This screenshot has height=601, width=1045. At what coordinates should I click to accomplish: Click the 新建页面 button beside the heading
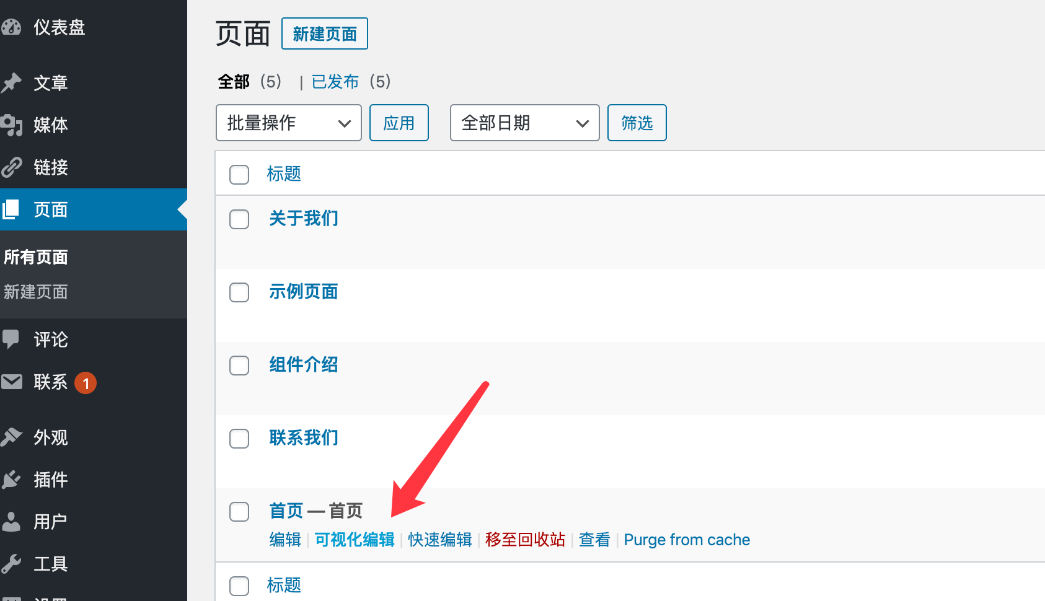click(325, 33)
